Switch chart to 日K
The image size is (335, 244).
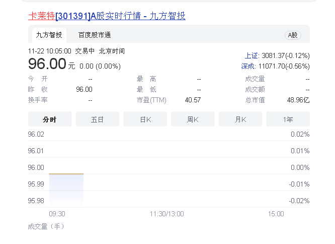click(x=145, y=119)
